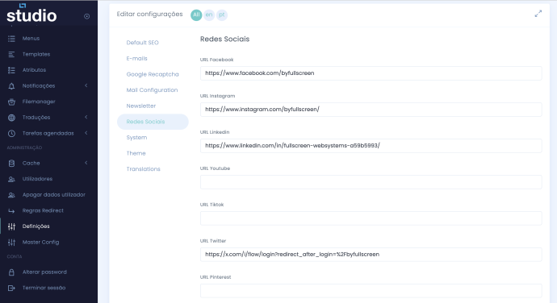Image resolution: width=557 pixels, height=303 pixels.
Task: Open the Google Recaptcha settings tab
Action: (153, 74)
